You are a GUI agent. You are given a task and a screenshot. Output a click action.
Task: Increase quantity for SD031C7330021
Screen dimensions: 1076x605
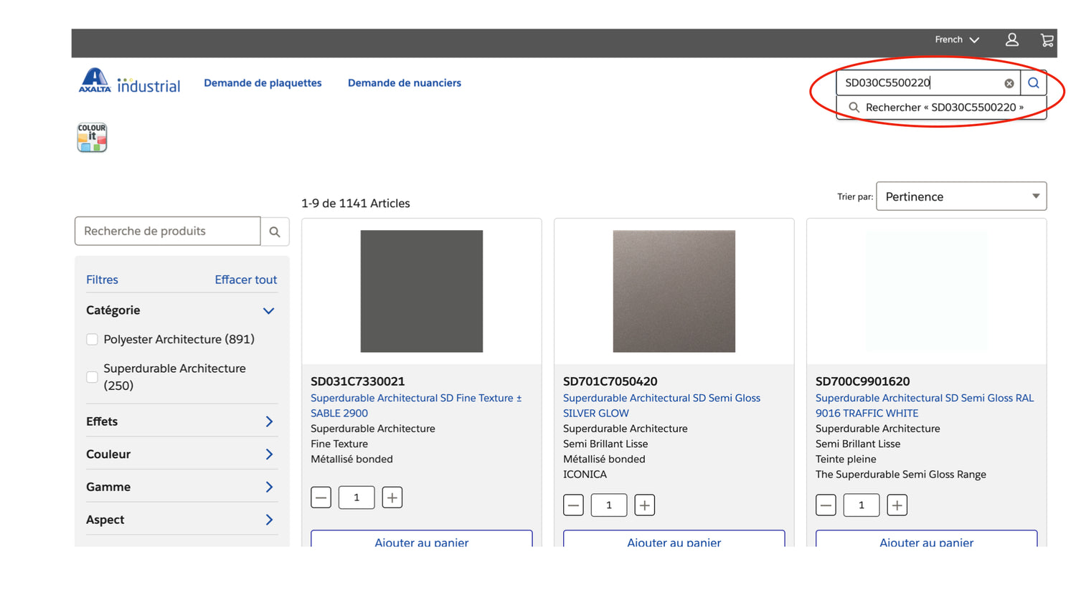click(x=392, y=497)
